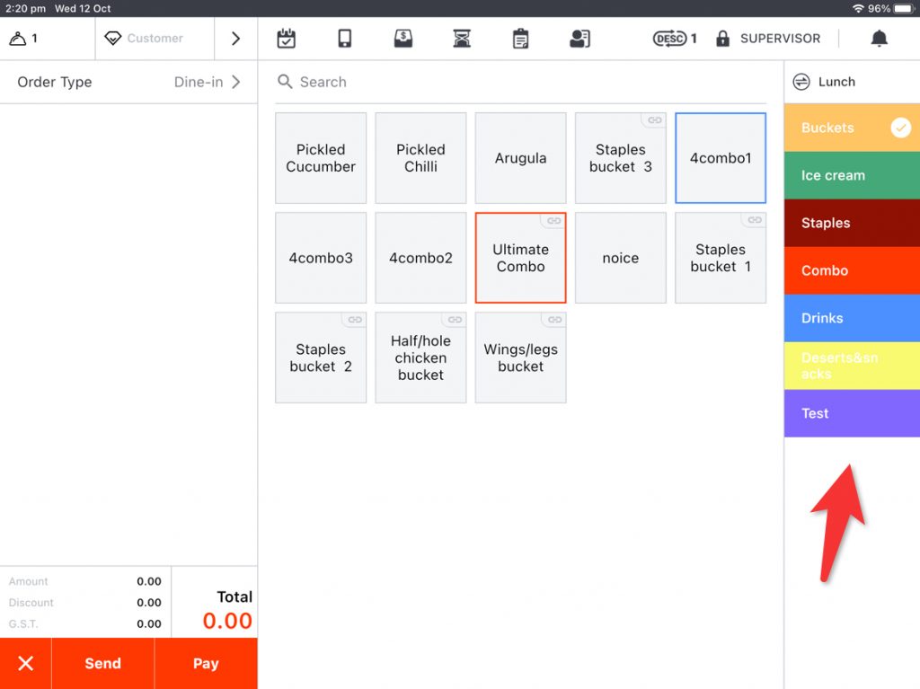Screen dimensions: 920x689
Task: Select the purple Test category swatch
Action: pos(851,413)
